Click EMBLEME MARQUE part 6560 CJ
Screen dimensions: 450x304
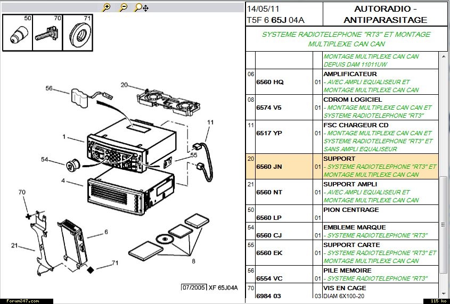pyautogui.click(x=341, y=231)
